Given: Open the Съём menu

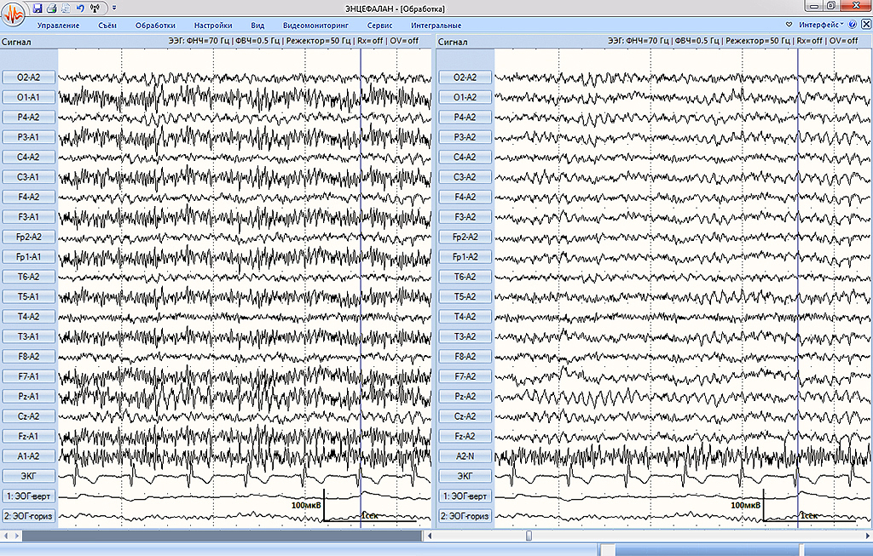Looking at the screenshot, I should click(107, 25).
